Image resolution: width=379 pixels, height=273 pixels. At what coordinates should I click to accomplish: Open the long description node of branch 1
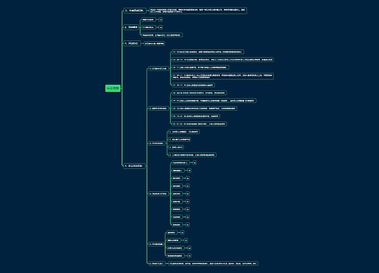click(198, 11)
